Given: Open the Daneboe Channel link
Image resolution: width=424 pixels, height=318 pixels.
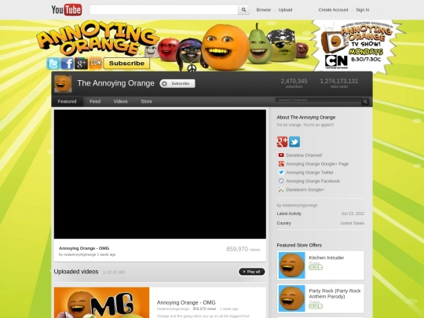Looking at the screenshot, I should [304, 155].
